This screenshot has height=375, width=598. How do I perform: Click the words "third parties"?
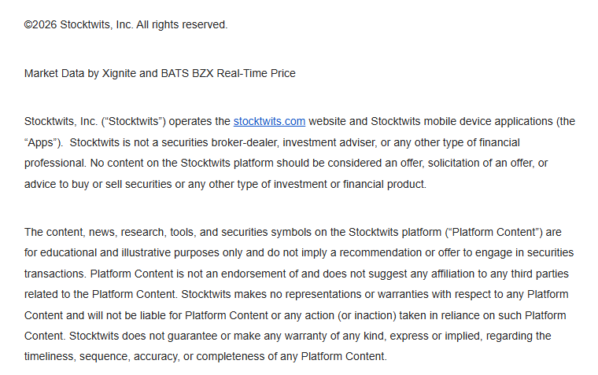[540, 274]
